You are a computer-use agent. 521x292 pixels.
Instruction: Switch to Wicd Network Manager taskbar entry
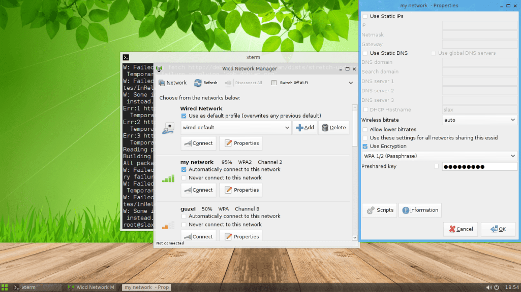tap(91, 287)
